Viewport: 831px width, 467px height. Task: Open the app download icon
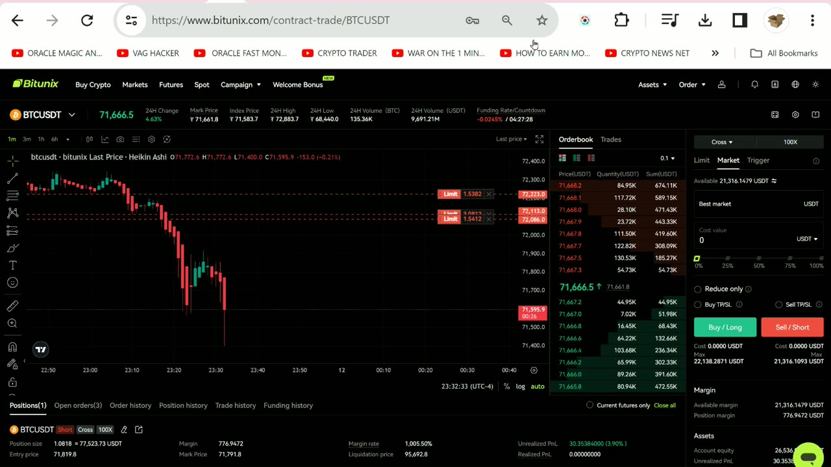775,84
